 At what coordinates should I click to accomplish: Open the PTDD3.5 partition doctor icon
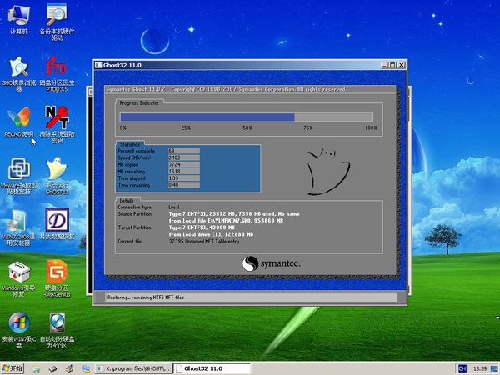pos(57,67)
